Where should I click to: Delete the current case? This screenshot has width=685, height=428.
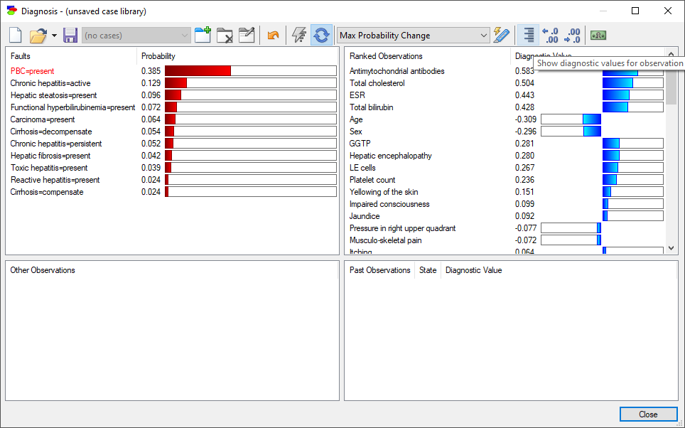pyautogui.click(x=224, y=35)
